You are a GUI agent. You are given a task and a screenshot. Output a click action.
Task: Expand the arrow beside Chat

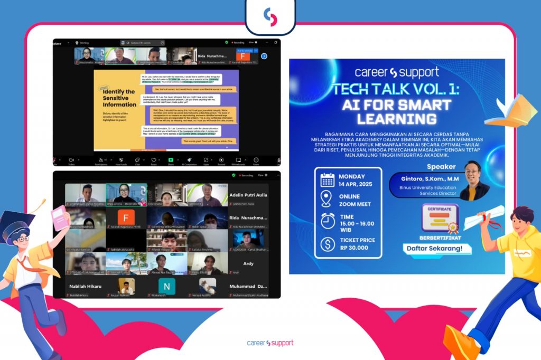(x=144, y=160)
